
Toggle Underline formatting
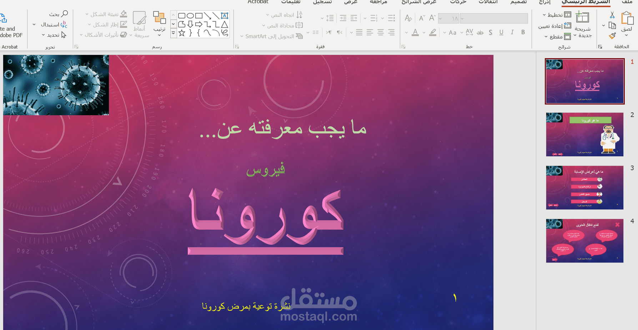(x=501, y=32)
